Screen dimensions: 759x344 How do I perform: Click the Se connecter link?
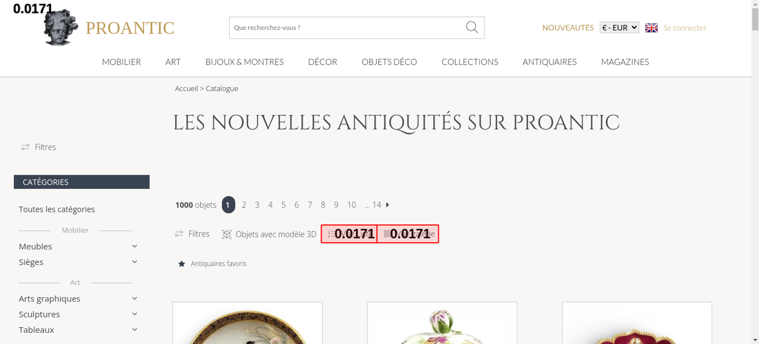point(685,28)
